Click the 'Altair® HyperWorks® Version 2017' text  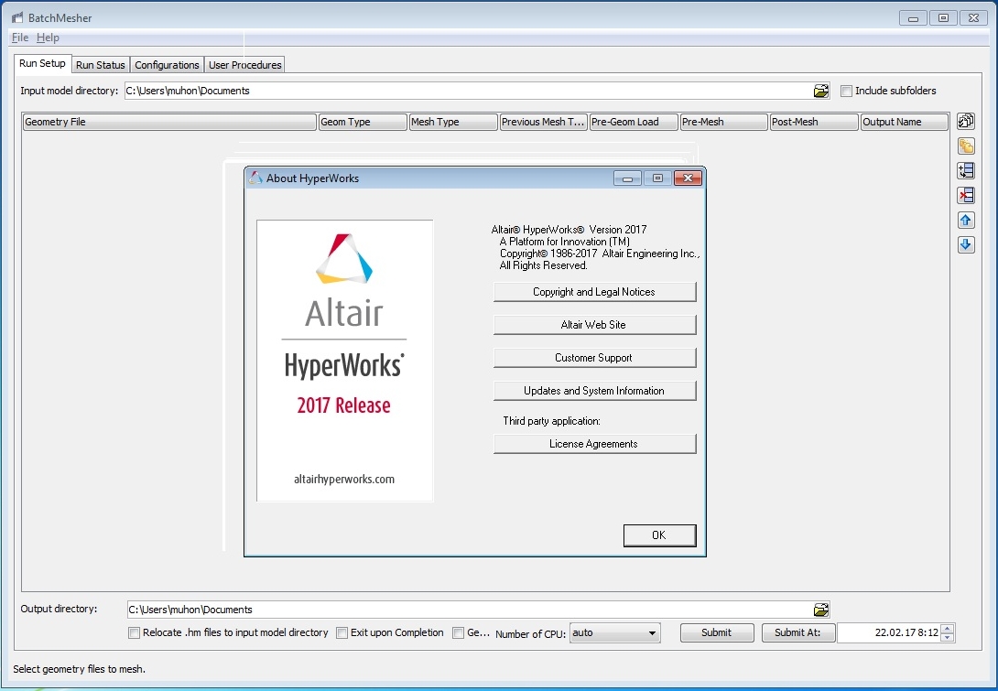pos(569,230)
